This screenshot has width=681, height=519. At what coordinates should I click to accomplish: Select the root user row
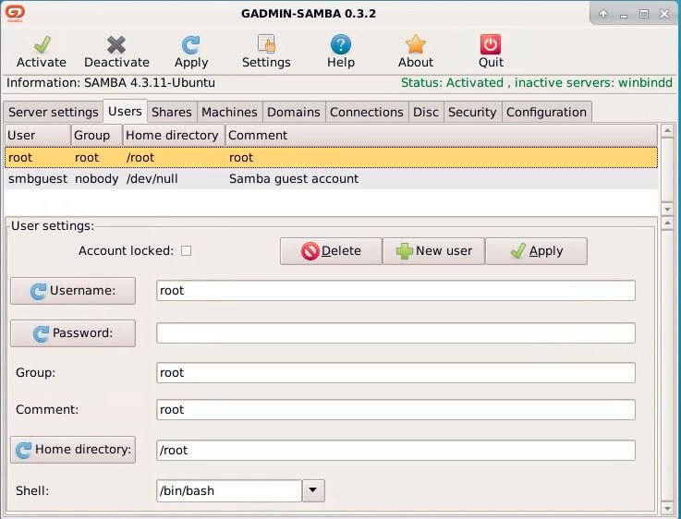click(331, 158)
